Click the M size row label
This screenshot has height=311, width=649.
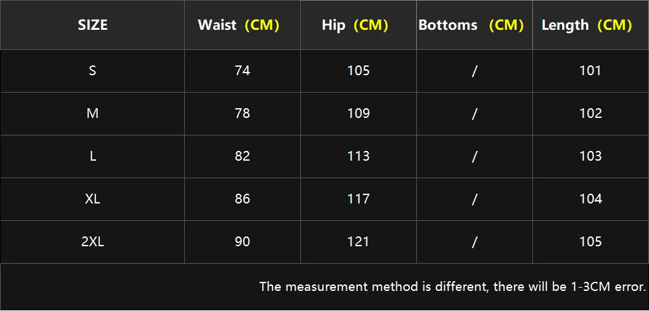92,113
